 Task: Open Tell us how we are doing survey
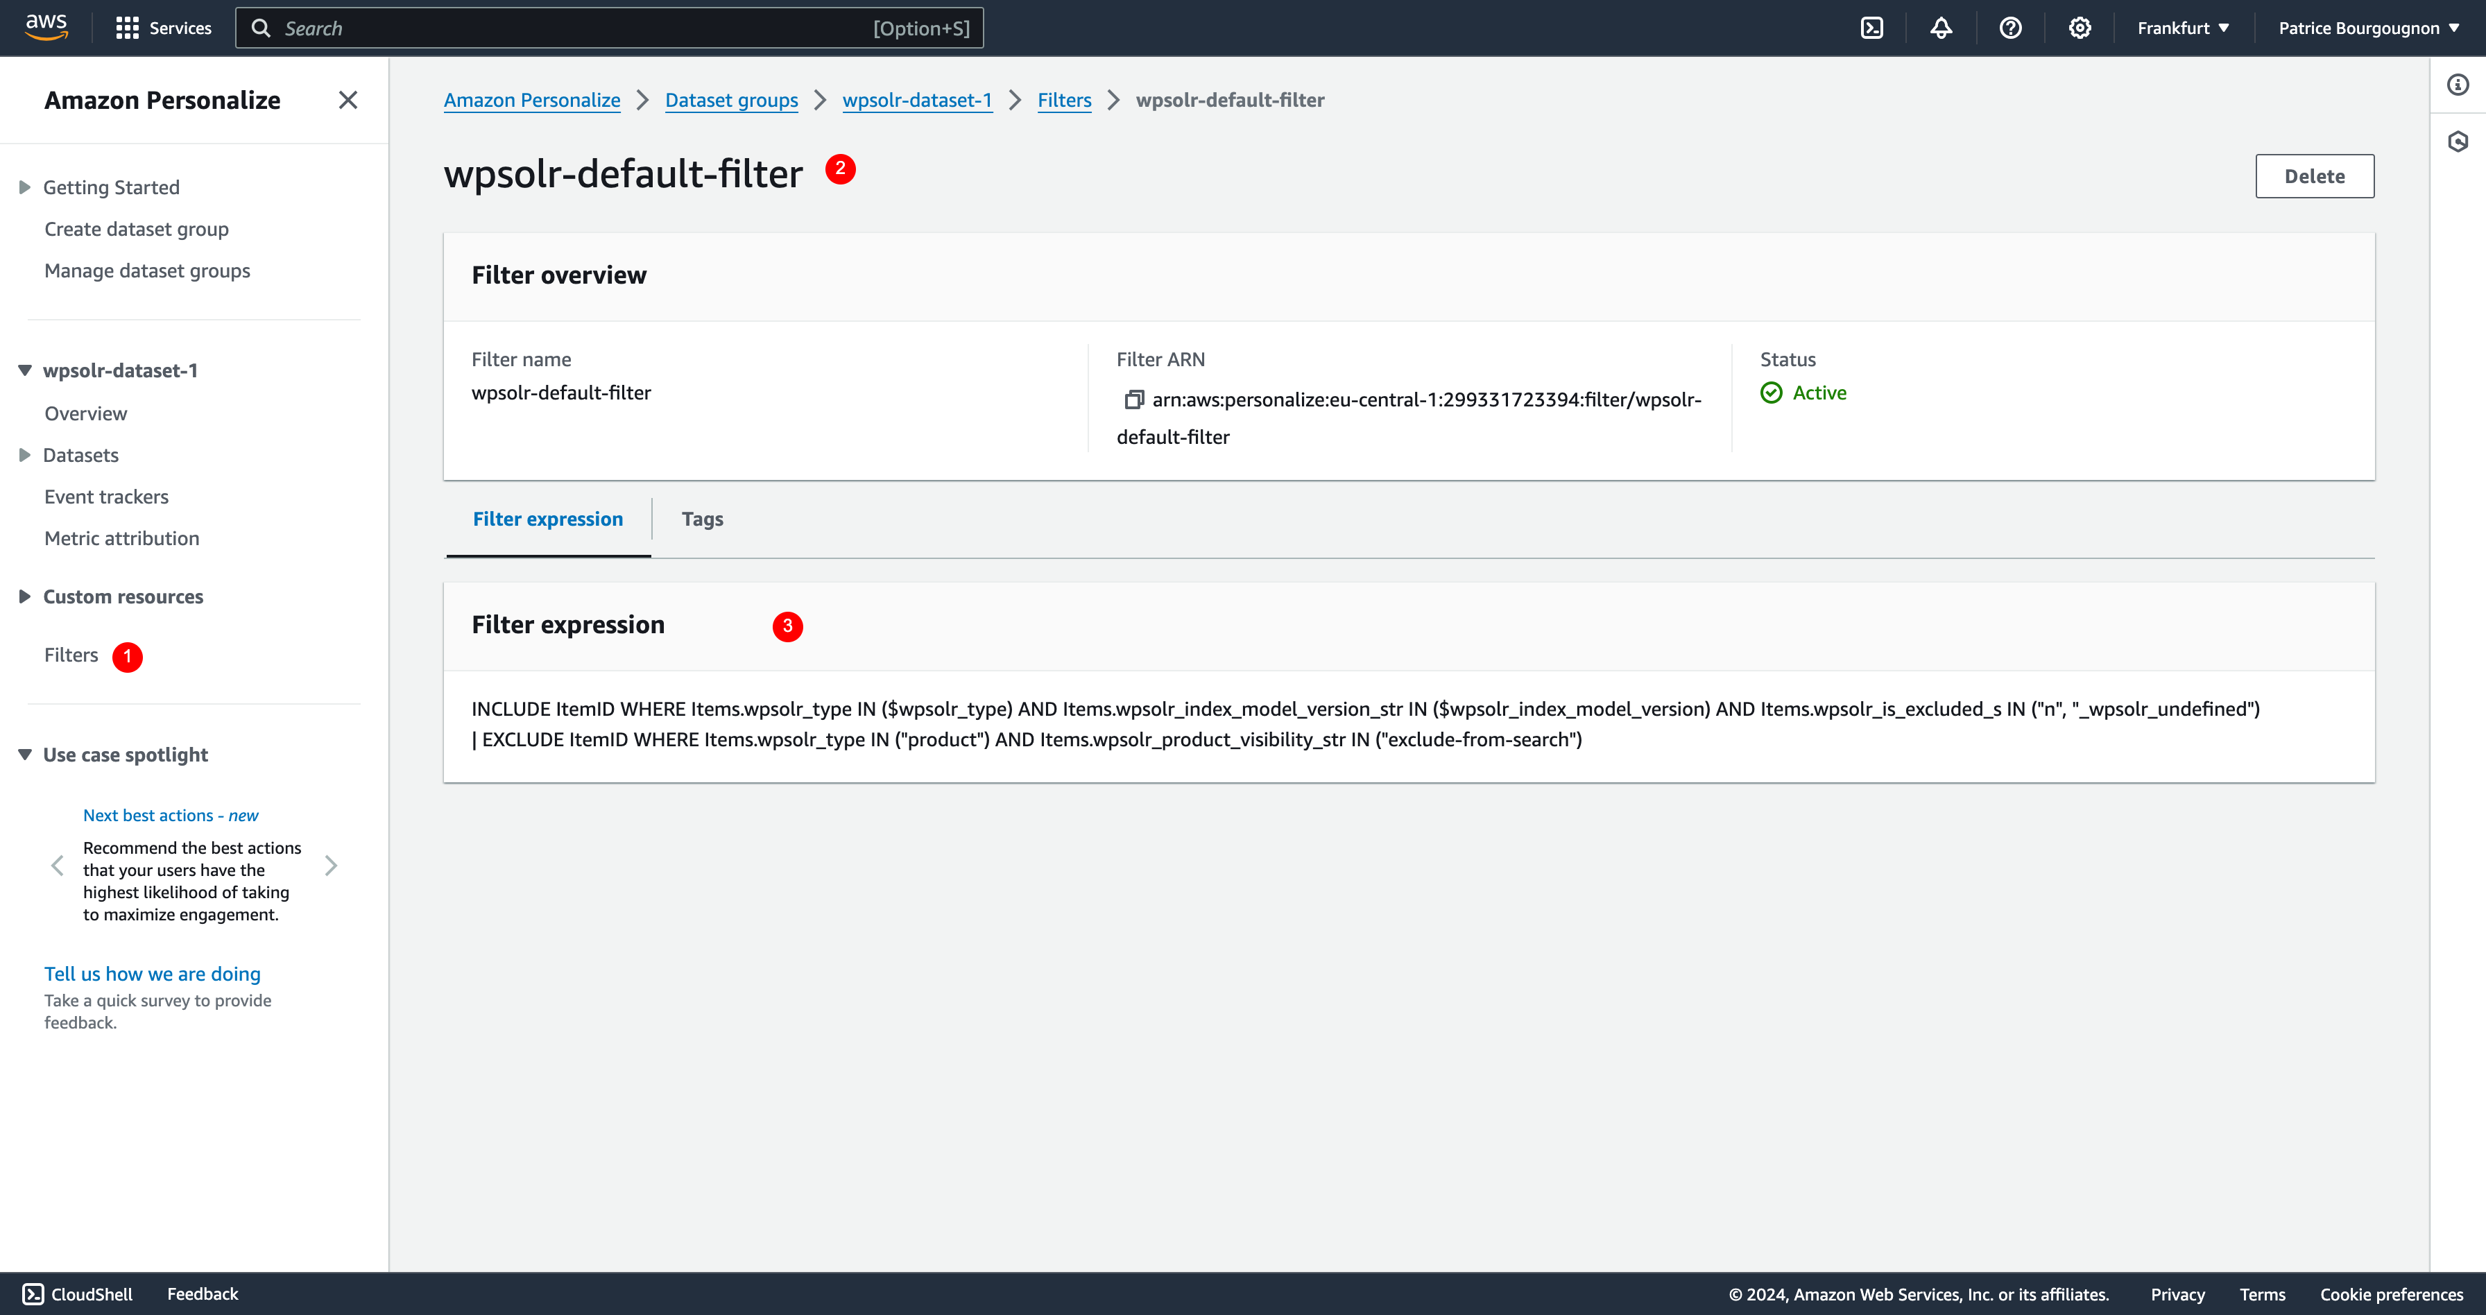(x=153, y=974)
